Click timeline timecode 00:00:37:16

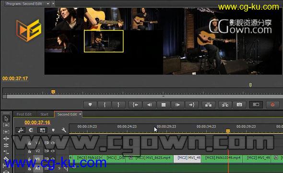(37, 123)
